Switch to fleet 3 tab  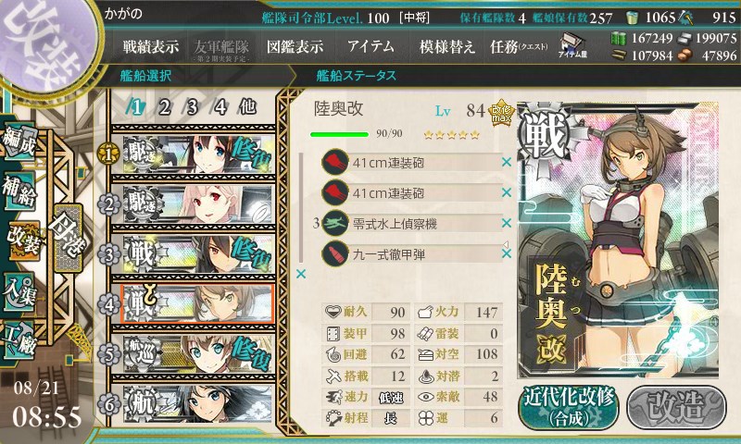tap(192, 107)
